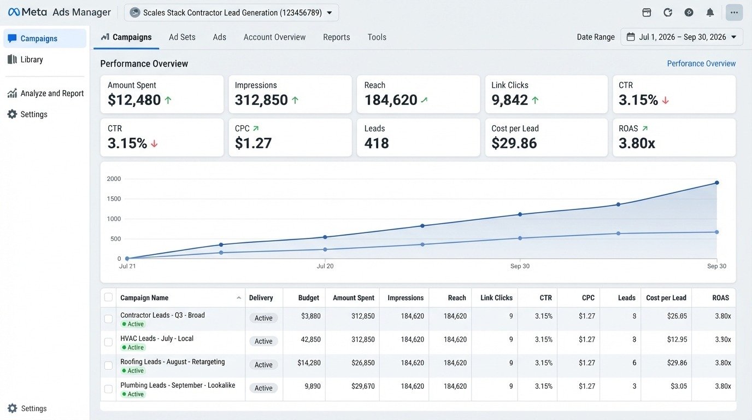
Task: Click the Delivery Active pill in Plumbing Leads row
Action: [263, 388]
